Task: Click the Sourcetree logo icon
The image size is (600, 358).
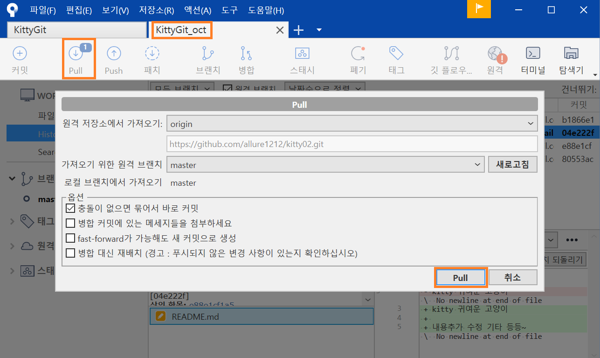Action: click(12, 9)
